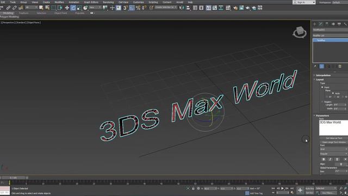Click the Auto Key button
This screenshot has width=348, height=196.
(x=309, y=188)
